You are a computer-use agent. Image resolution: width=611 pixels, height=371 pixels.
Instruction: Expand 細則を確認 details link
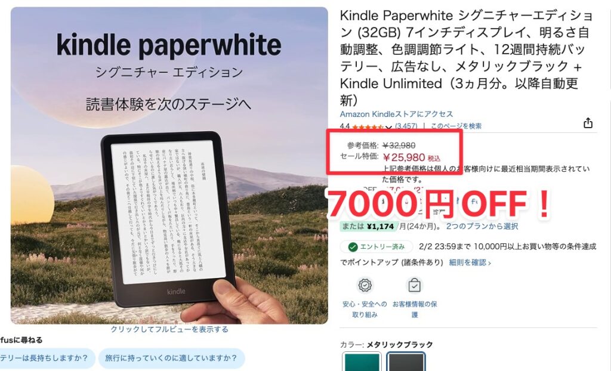point(470,262)
